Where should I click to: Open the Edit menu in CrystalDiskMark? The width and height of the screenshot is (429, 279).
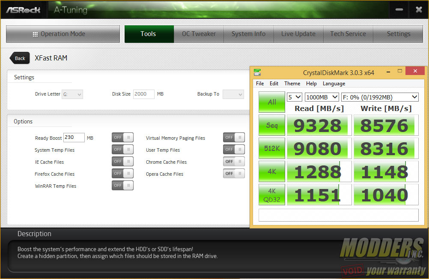click(274, 84)
